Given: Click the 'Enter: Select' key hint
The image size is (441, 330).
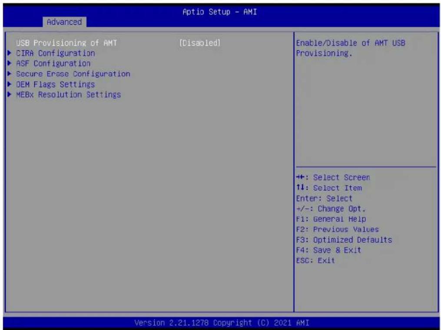Looking at the screenshot, I should tap(324, 198).
